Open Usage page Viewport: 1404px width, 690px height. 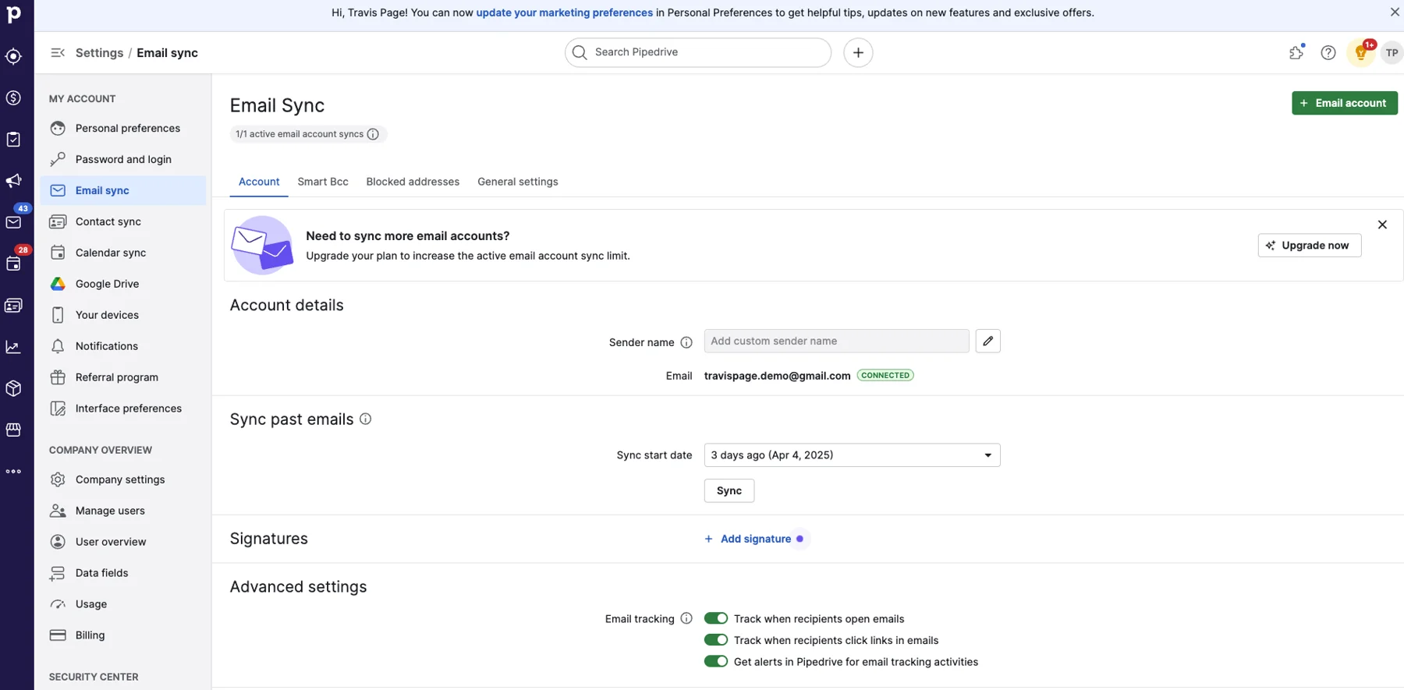tap(123, 604)
